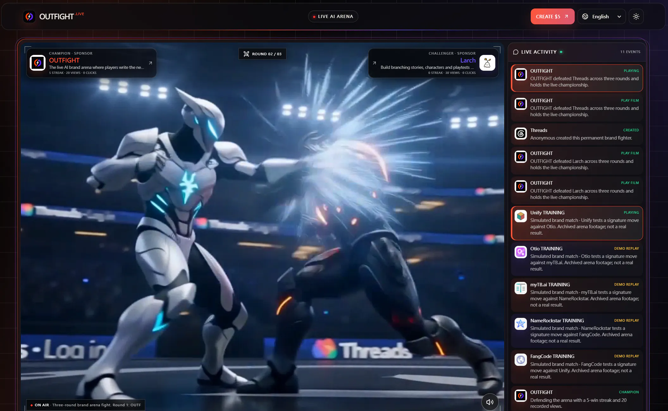Click the 'Otio TRAINING' event title
This screenshot has width=668, height=411.
pos(546,249)
